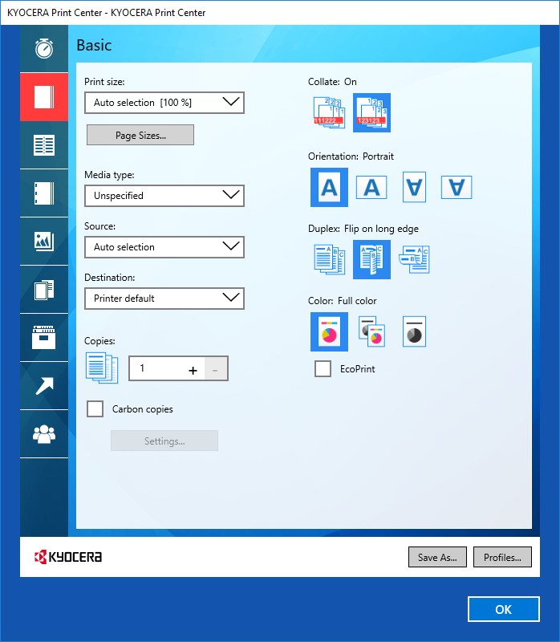
Task: Turn collate on with the 123123 icon
Action: (371, 112)
